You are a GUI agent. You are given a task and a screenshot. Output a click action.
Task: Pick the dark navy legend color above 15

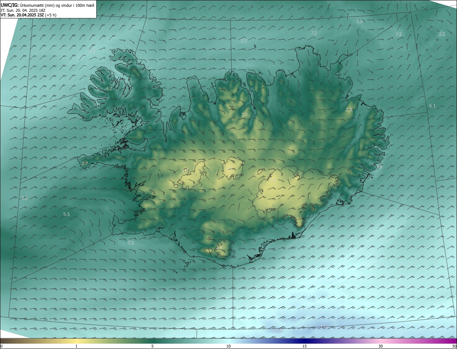tap(305, 341)
